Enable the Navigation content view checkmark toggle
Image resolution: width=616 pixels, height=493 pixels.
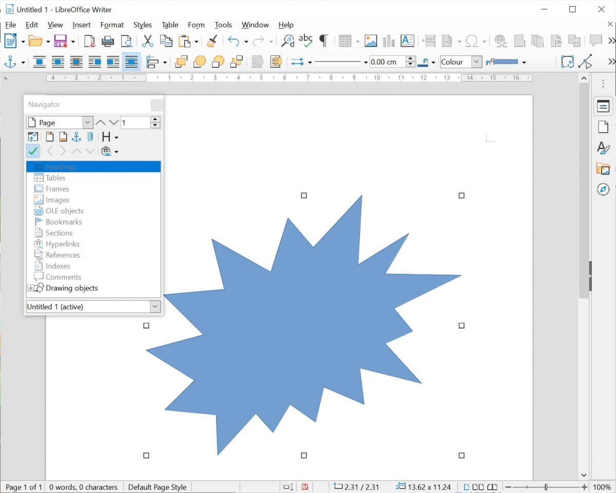click(x=33, y=151)
